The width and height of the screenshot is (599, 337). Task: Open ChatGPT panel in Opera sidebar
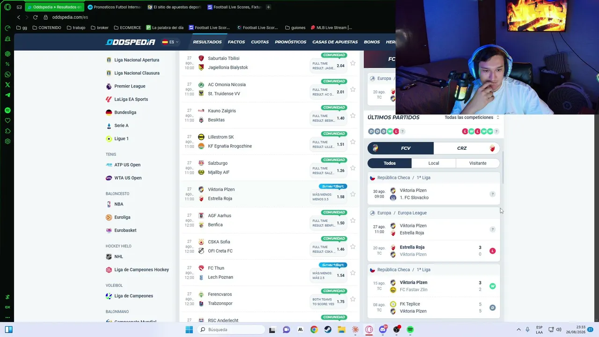pos(7,54)
